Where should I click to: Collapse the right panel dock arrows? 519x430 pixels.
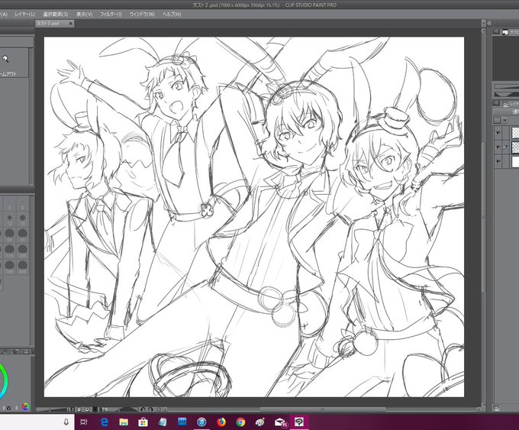pyautogui.click(x=489, y=23)
